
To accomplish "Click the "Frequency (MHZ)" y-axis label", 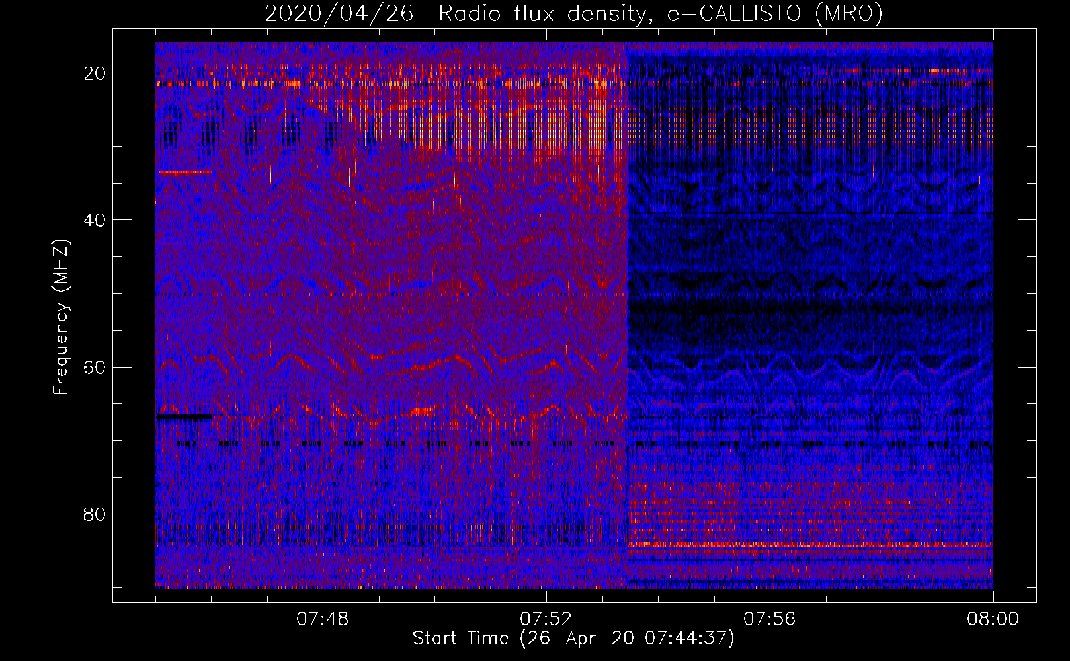I will (x=61, y=317).
